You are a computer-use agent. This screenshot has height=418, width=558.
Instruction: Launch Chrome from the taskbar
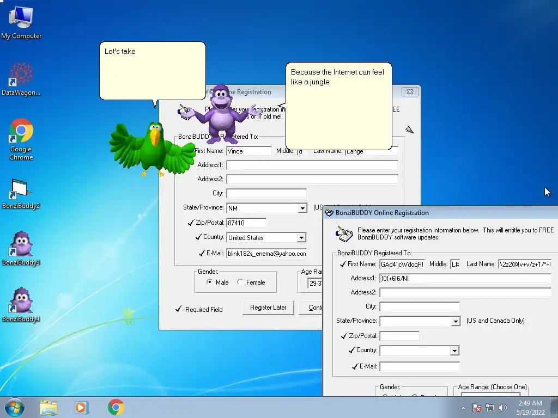click(x=116, y=407)
